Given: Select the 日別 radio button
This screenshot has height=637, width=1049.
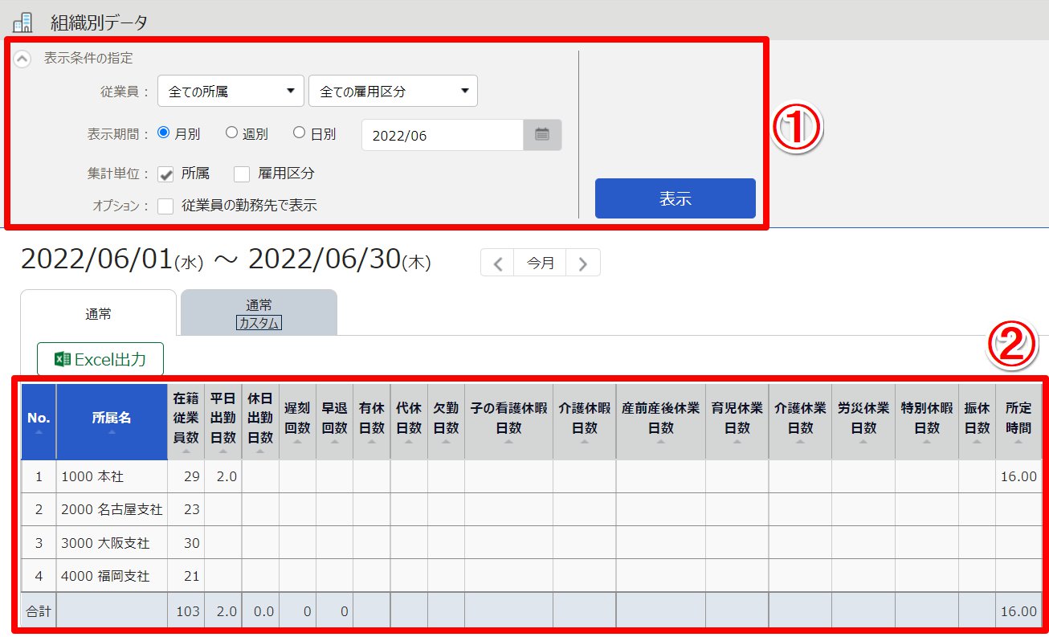Looking at the screenshot, I should click(x=299, y=133).
